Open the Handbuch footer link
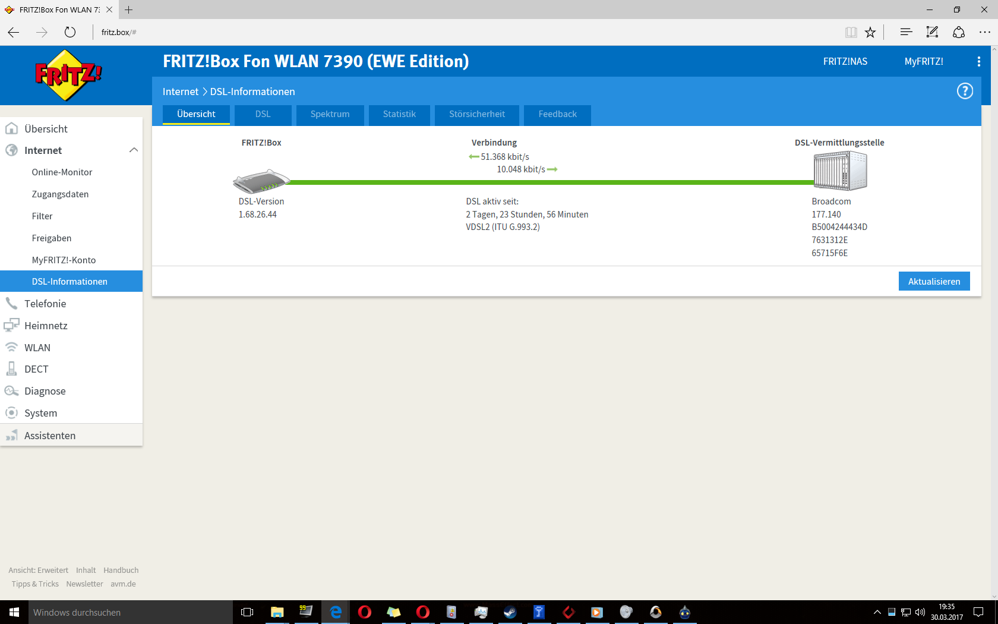Screen dimensions: 998x624 [121, 570]
